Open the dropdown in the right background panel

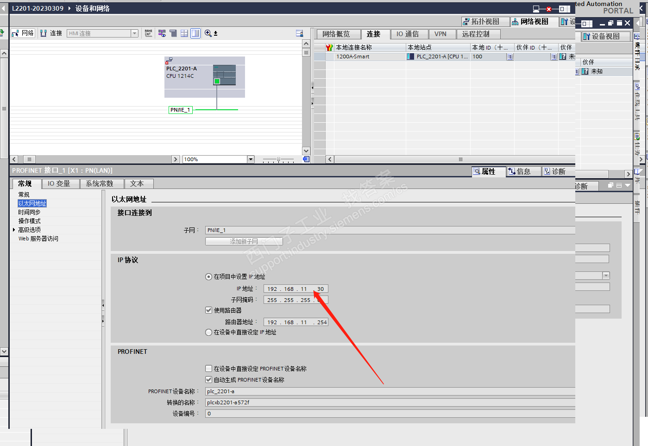606,276
